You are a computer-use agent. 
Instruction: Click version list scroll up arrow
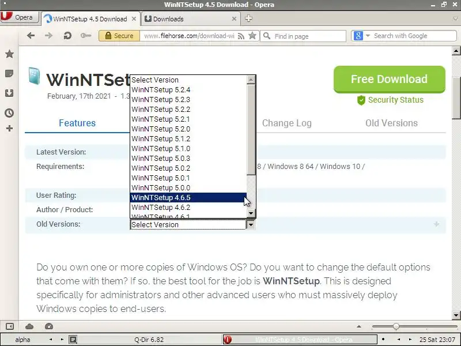[251, 80]
